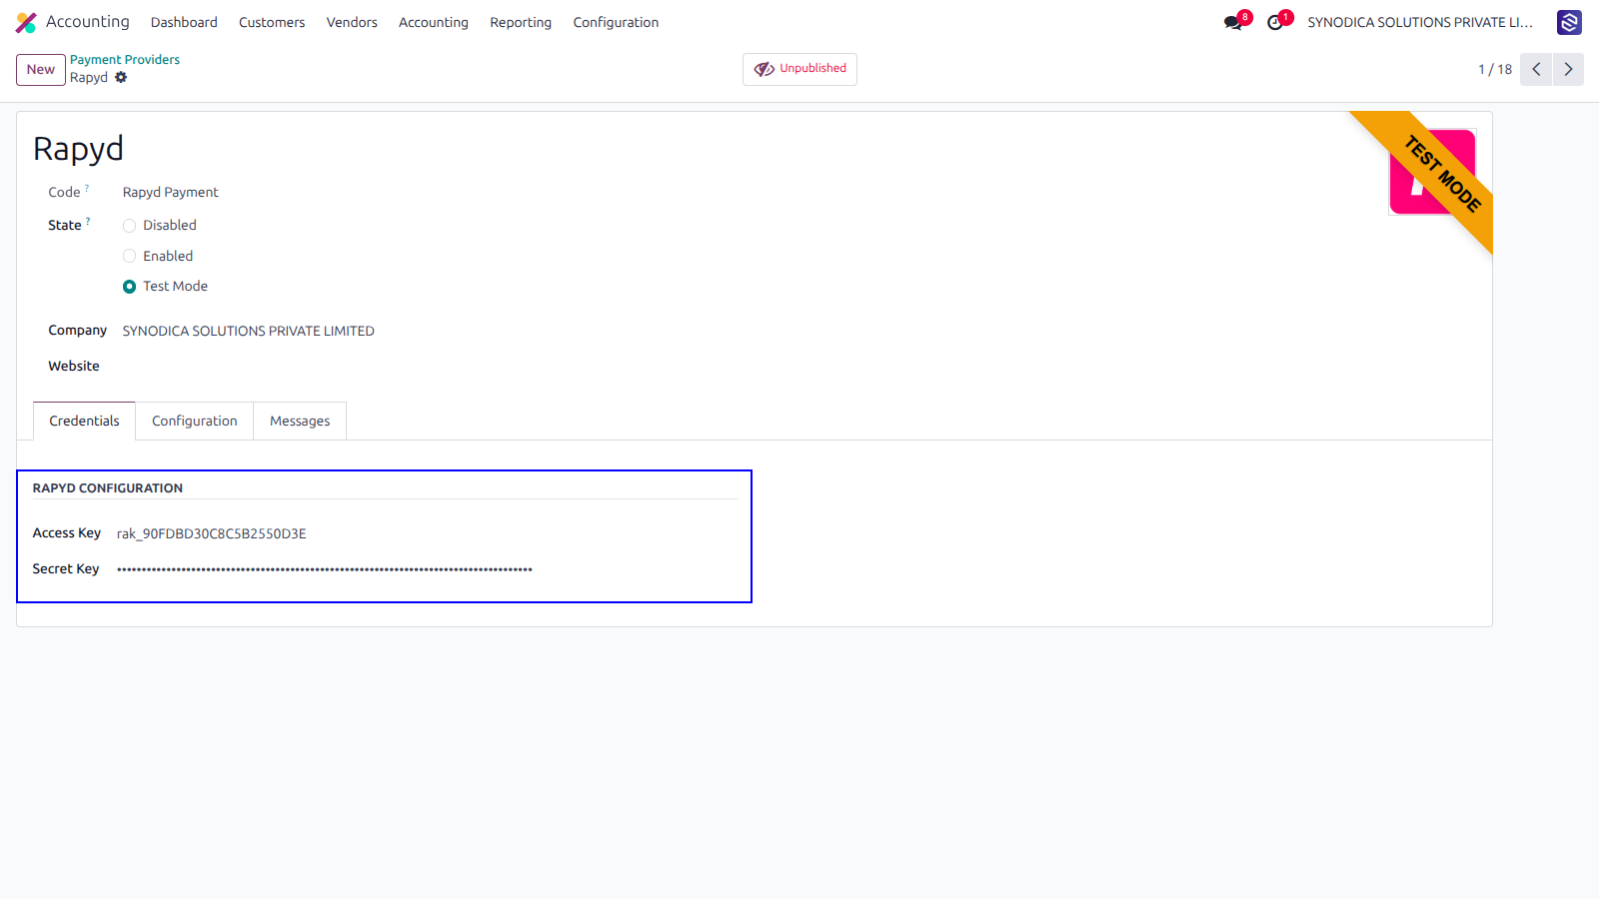Go to the next record arrow

click(1568, 69)
